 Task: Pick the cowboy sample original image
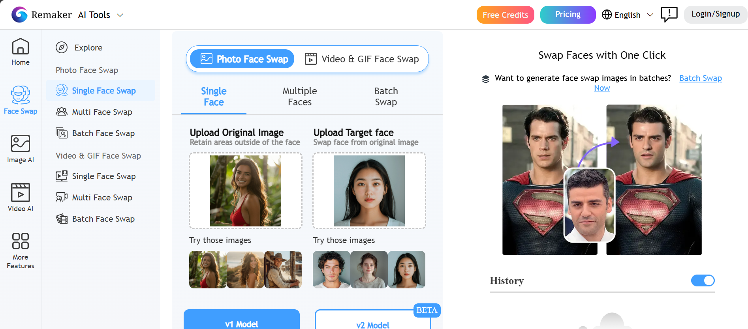coord(283,269)
